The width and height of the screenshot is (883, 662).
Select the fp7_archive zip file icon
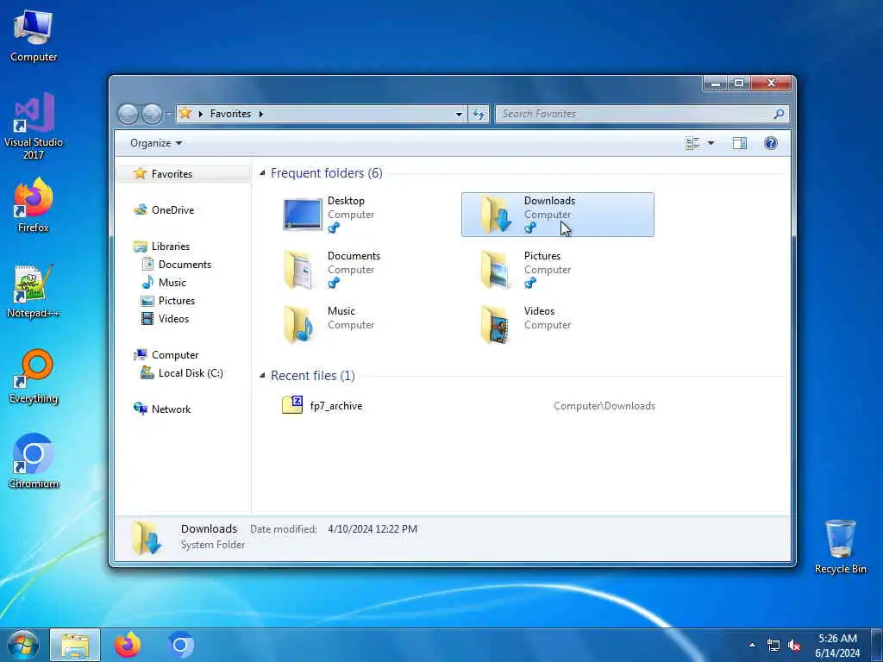[x=292, y=405]
